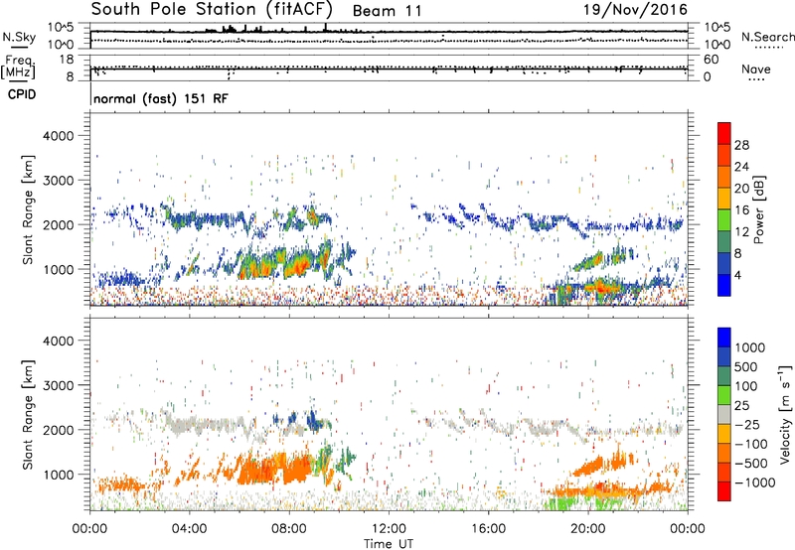Click the red top segment of Power colorbar

pos(724,133)
